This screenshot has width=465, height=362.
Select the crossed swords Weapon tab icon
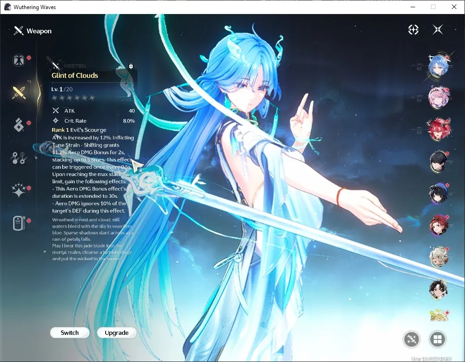[x=19, y=93]
